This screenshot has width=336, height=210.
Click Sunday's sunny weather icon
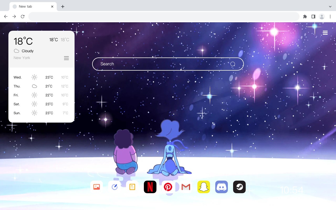pos(34,113)
